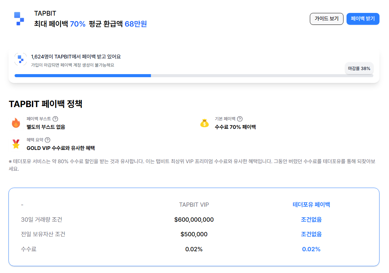
Task: Click the 평균 환급액 68만원 text
Action: tap(118, 24)
